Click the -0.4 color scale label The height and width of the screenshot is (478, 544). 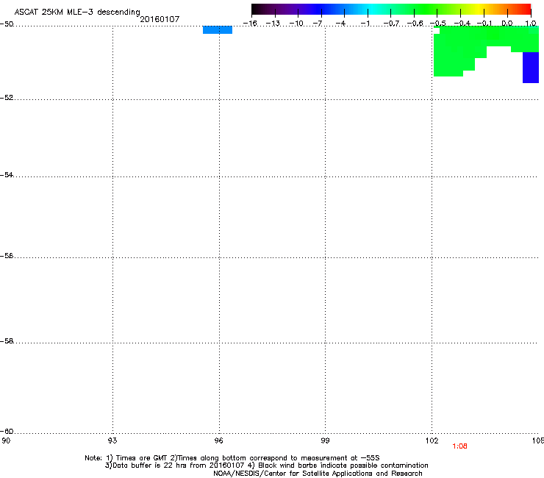tap(462, 24)
